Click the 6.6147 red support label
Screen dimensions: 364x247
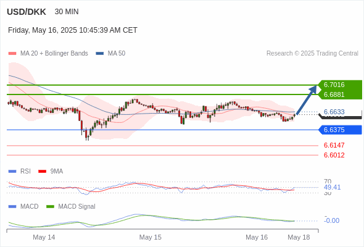[334, 146]
